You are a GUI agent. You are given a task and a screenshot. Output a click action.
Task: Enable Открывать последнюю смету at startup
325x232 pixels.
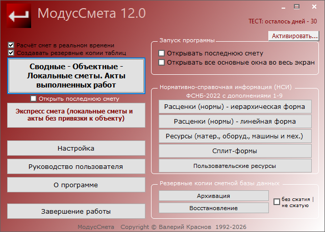pos(161,53)
